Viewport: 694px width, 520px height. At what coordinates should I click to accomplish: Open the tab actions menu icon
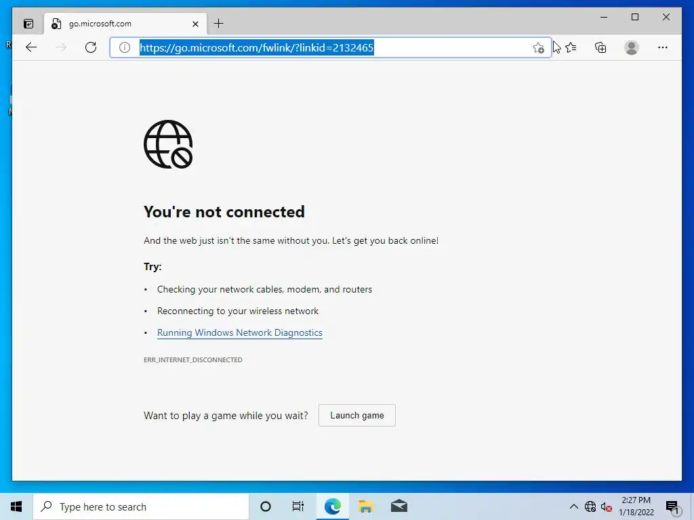tap(28, 24)
